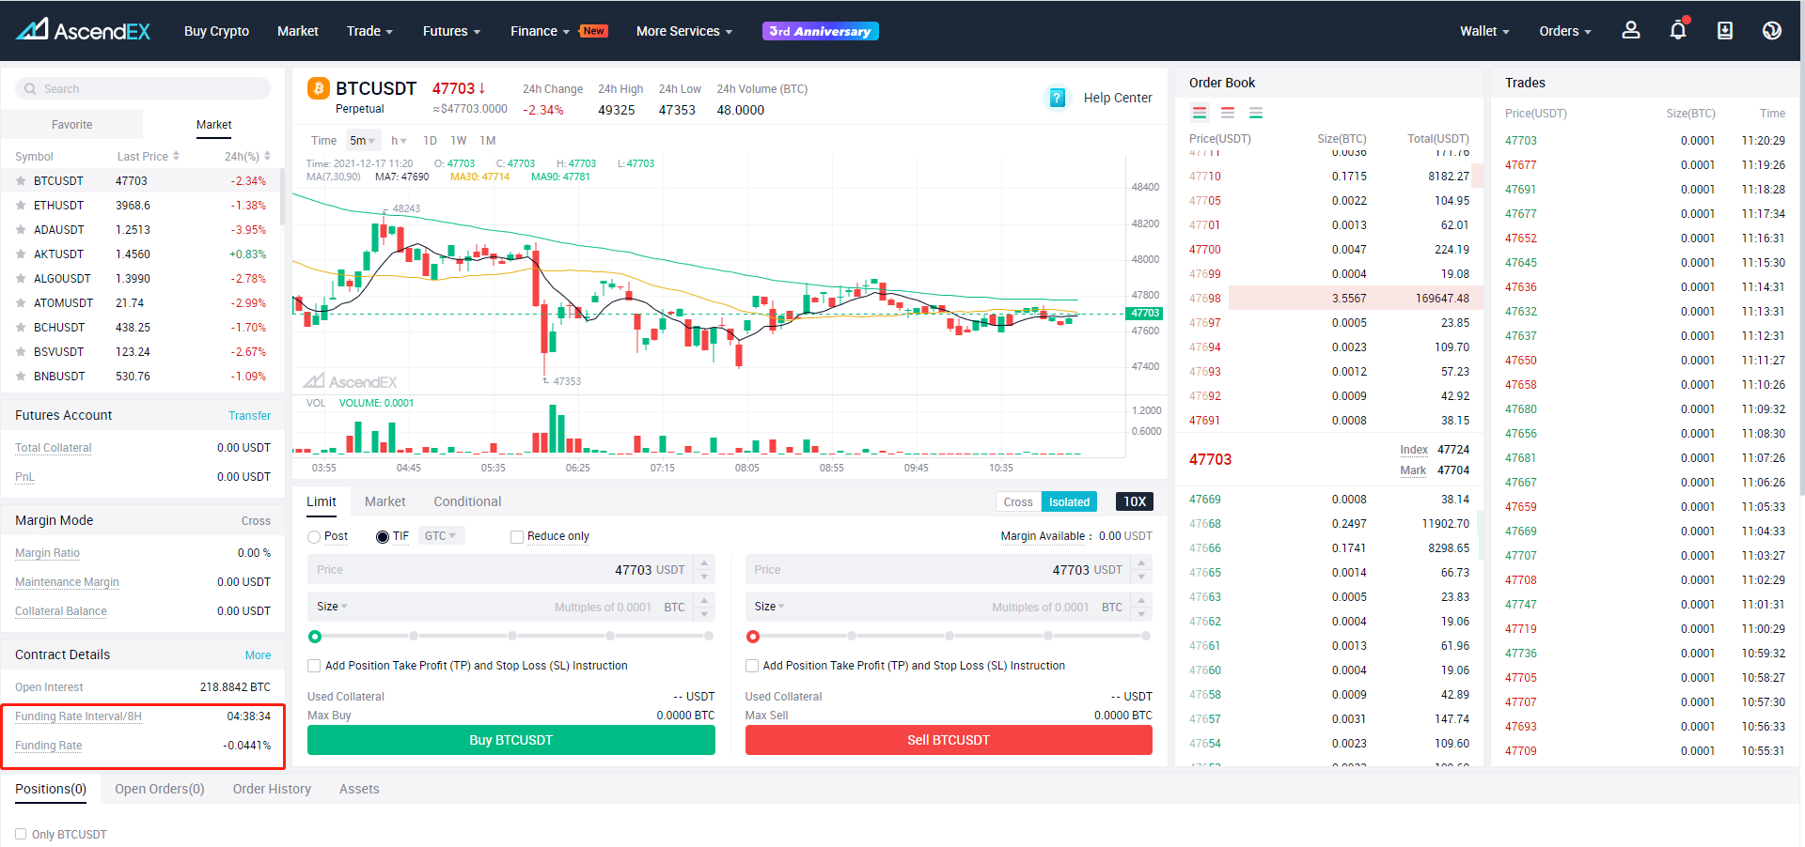Select the TIF radio option
This screenshot has width=1805, height=847.
(x=383, y=537)
